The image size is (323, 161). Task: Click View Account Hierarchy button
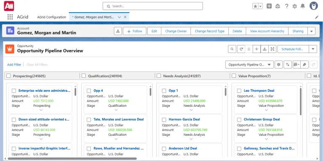click(x=267, y=31)
